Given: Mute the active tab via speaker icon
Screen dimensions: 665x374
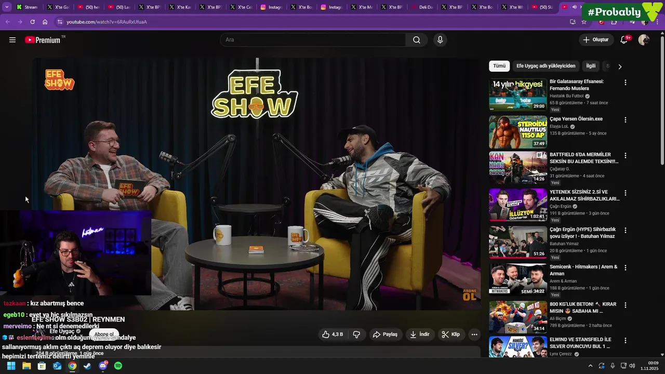Looking at the screenshot, I should [x=574, y=7].
